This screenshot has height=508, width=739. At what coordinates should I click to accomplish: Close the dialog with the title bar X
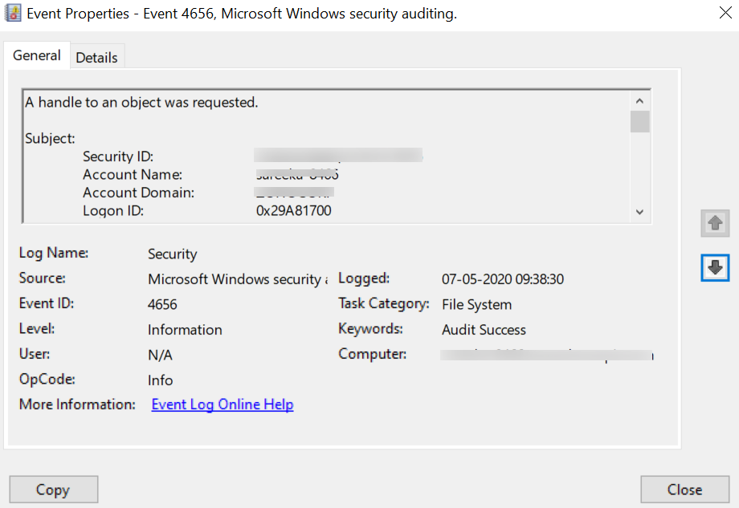715,13
